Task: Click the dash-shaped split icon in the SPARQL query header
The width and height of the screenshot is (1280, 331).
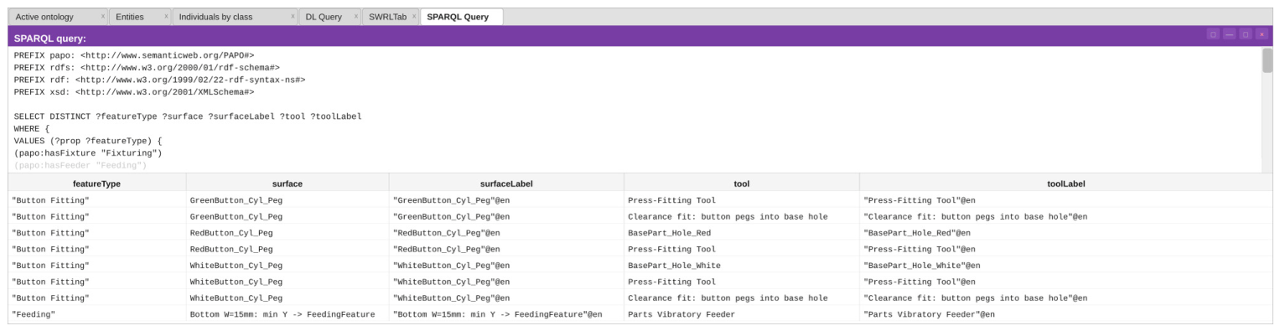Action: (x=1229, y=34)
